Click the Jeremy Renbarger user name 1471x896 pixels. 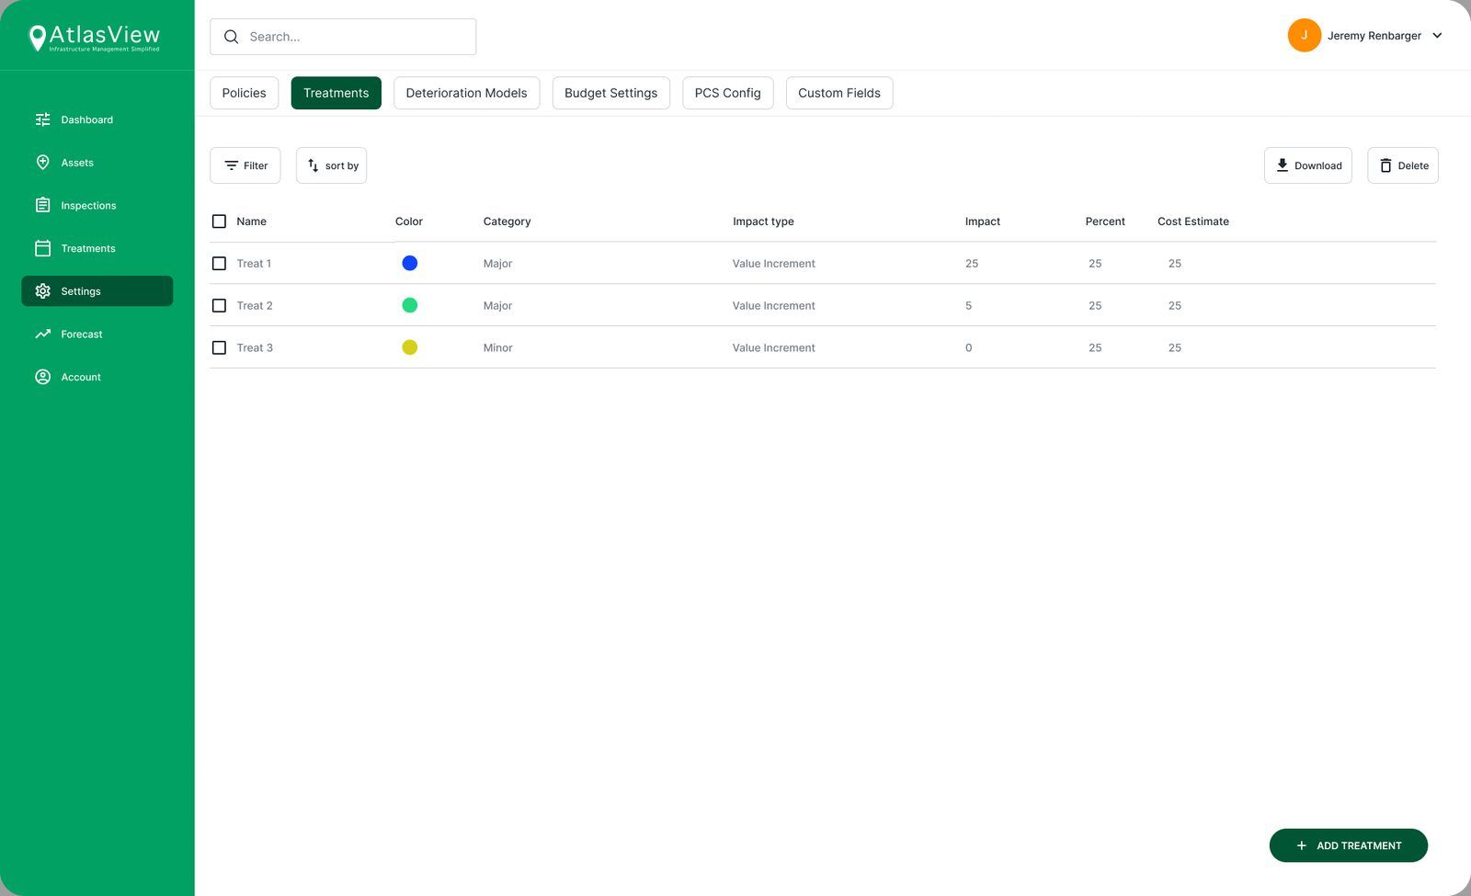coord(1374,36)
